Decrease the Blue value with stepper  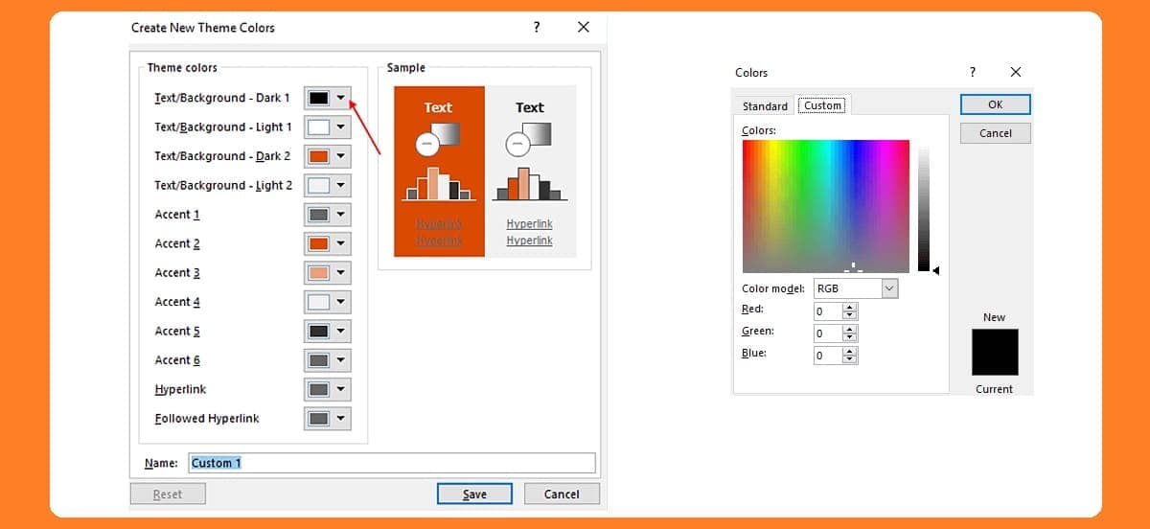tap(850, 360)
